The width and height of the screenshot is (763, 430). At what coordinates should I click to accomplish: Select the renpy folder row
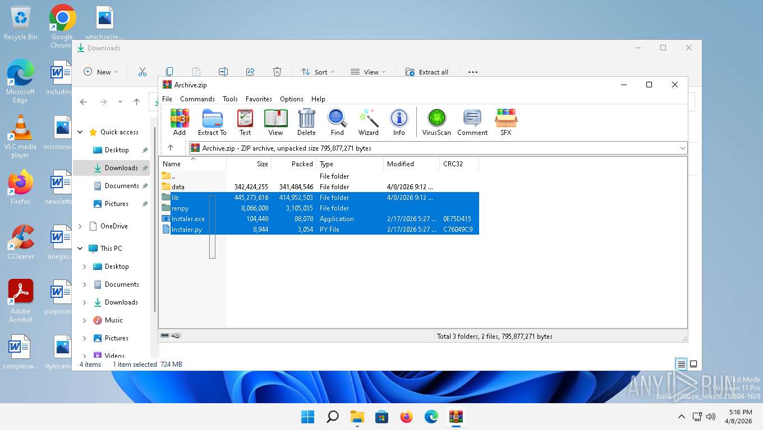[320, 208]
